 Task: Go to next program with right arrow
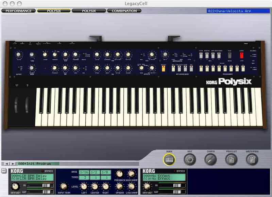13,164
